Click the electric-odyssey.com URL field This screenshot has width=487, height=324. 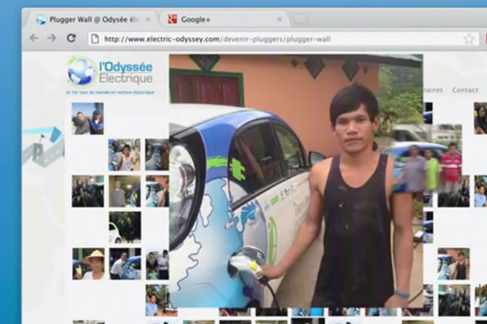tap(275, 38)
